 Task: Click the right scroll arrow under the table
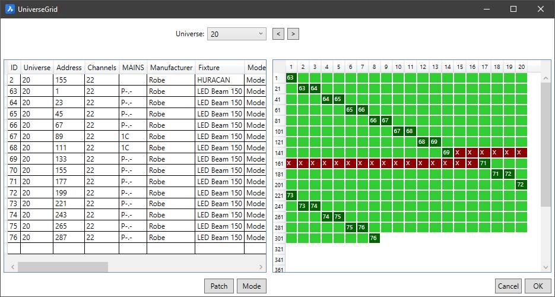click(261, 267)
